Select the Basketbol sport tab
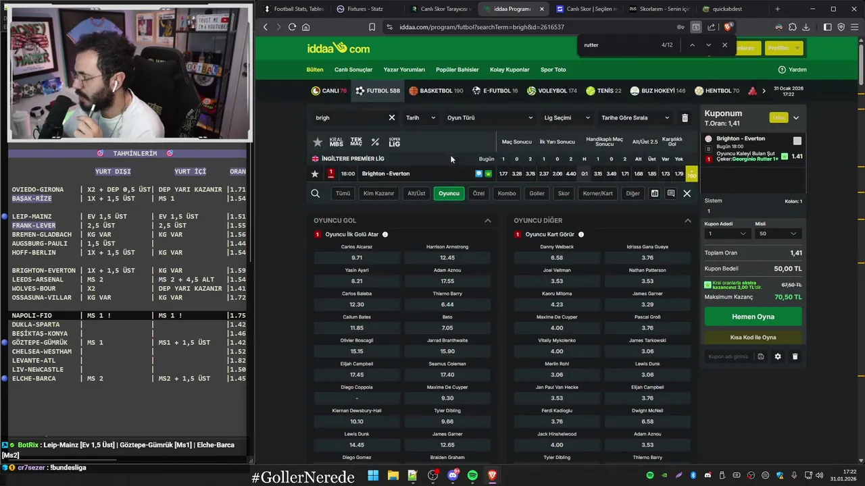The height and width of the screenshot is (486, 865). click(436, 90)
